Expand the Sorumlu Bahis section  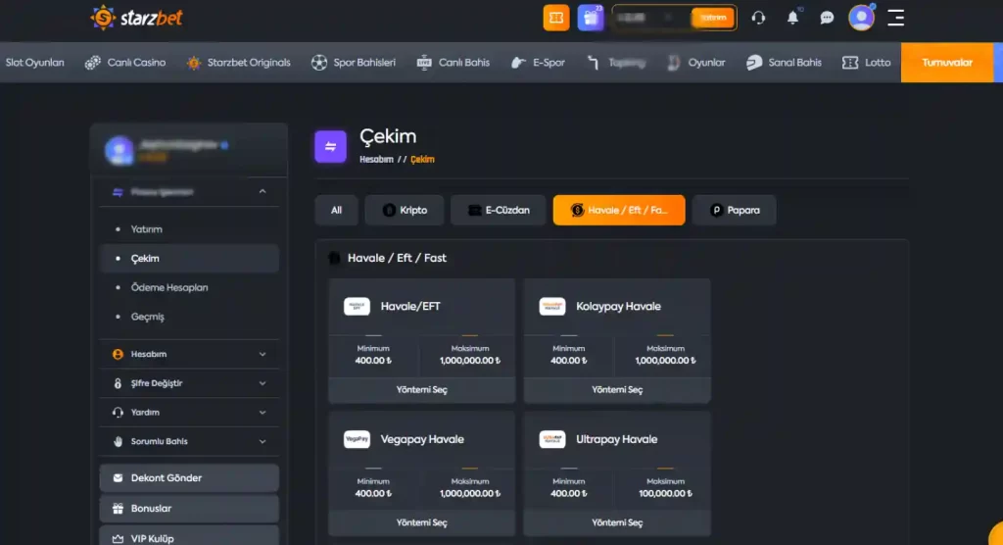pos(189,441)
